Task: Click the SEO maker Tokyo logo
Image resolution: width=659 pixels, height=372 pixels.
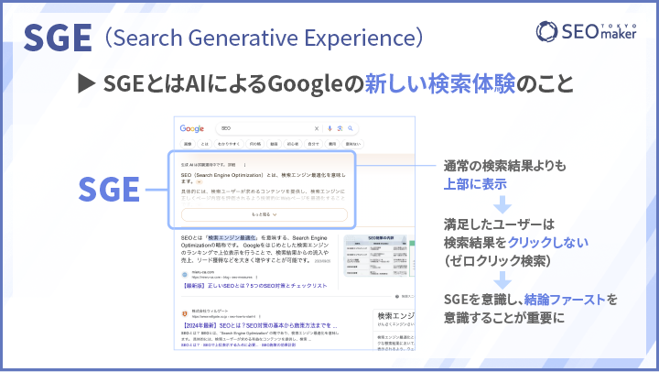Action: (x=587, y=31)
